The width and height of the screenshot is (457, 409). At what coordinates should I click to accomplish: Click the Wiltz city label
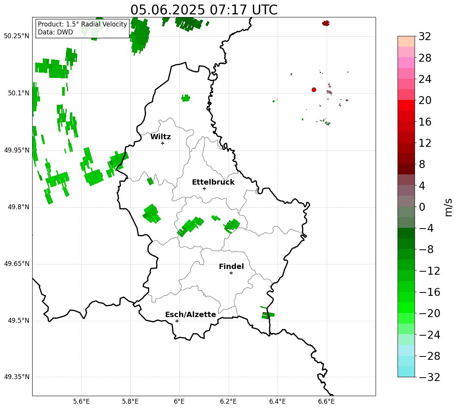pyautogui.click(x=161, y=137)
